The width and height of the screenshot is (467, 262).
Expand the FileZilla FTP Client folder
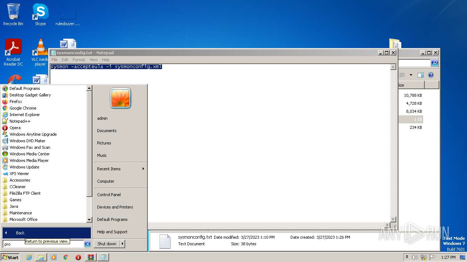(x=44, y=193)
